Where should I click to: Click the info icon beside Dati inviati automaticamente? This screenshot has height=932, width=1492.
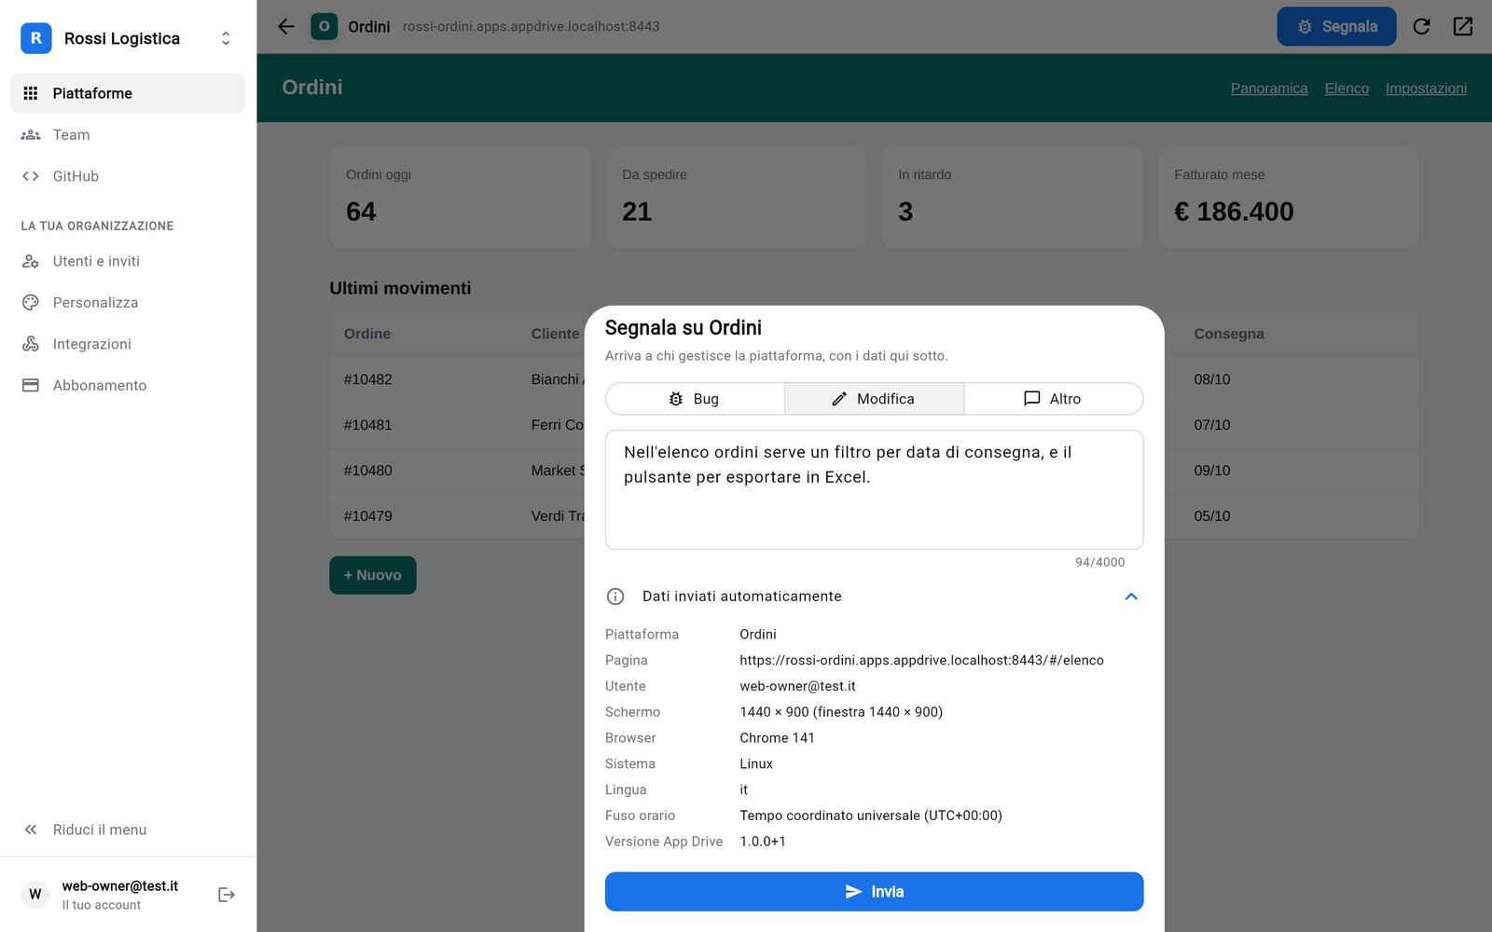pyautogui.click(x=615, y=596)
